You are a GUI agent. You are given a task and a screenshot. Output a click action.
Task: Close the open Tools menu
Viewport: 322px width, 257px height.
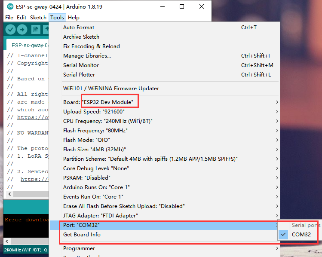57,18
